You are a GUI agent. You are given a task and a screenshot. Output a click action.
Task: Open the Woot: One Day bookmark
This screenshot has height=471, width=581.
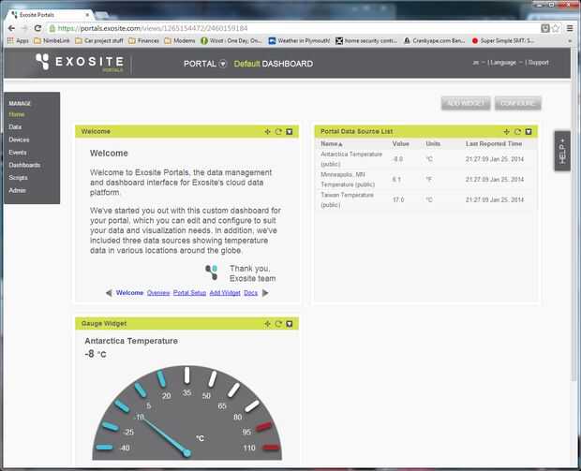click(x=231, y=40)
